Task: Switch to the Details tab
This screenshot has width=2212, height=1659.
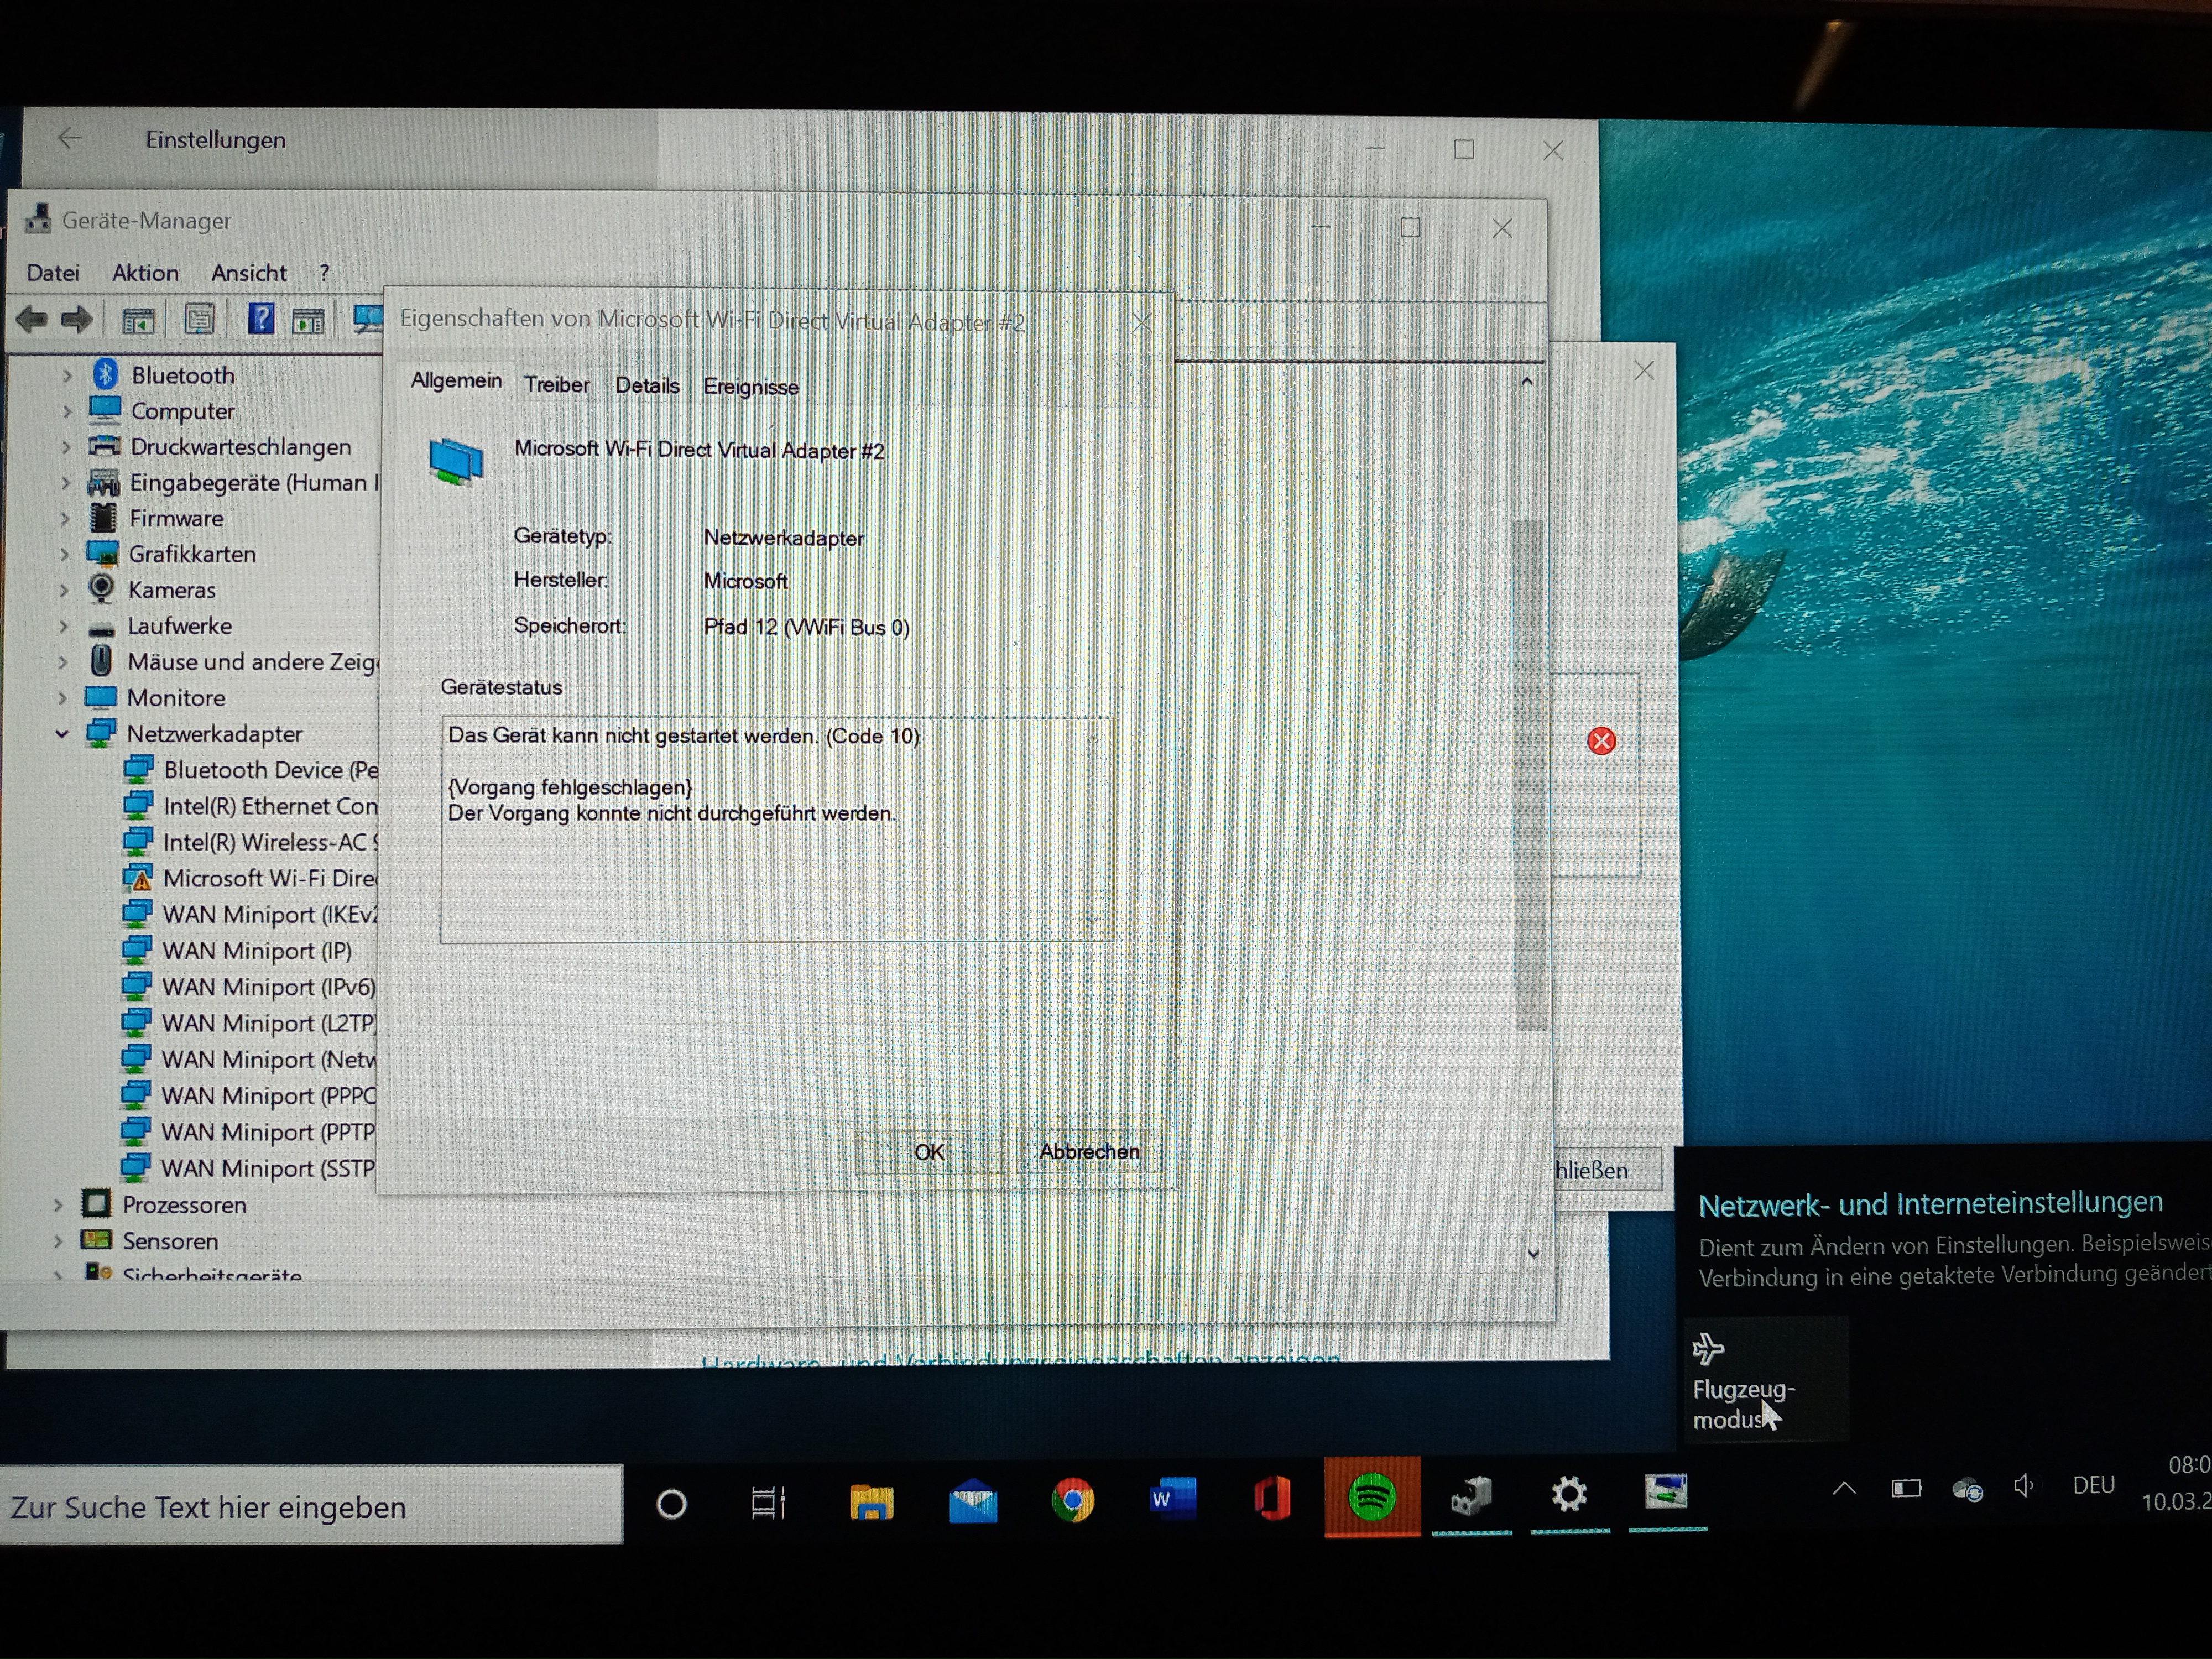Action: 647,386
